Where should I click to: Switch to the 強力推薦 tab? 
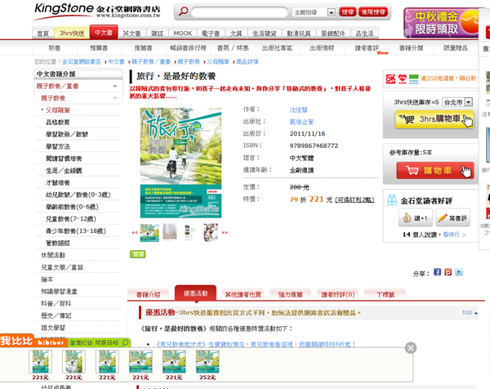(x=290, y=294)
